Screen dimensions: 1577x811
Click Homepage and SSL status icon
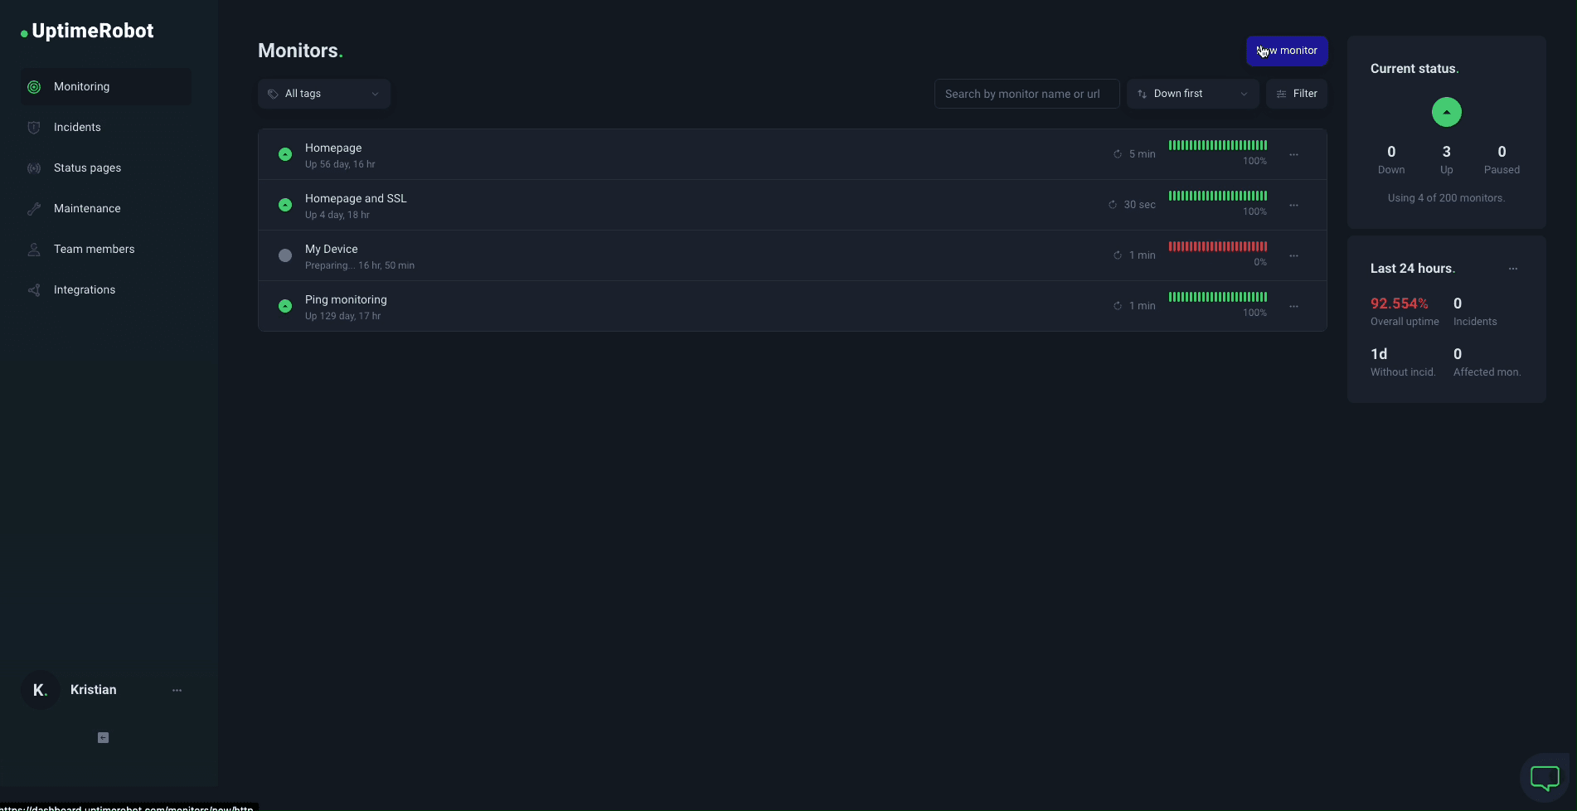285,205
